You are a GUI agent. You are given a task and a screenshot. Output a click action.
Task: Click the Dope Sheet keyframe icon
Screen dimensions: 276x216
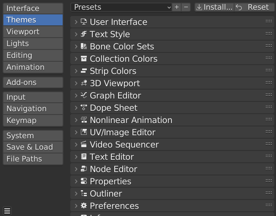84,107
